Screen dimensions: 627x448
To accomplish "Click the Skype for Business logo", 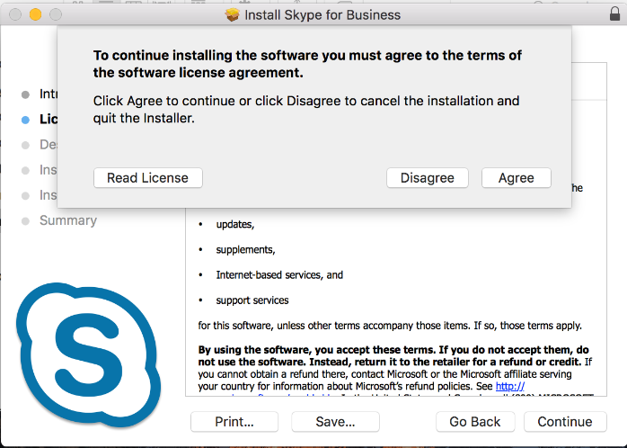I will (x=88, y=354).
